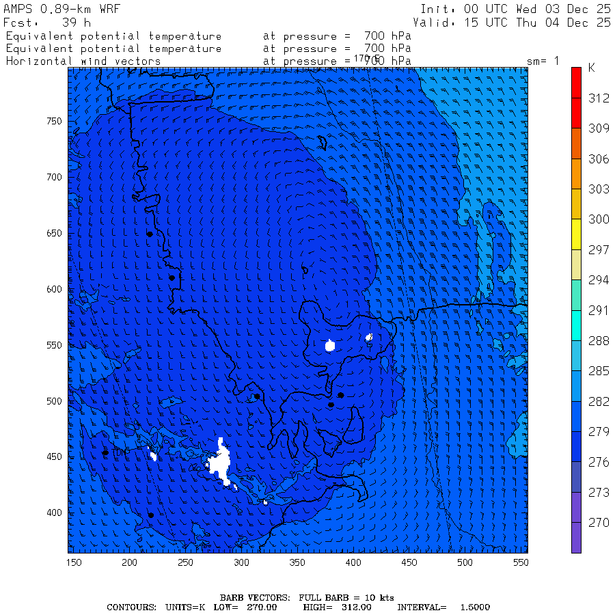615x615 pixels.
Task: Click the 'Horizontal wind vectors' label
Action: tap(83, 61)
